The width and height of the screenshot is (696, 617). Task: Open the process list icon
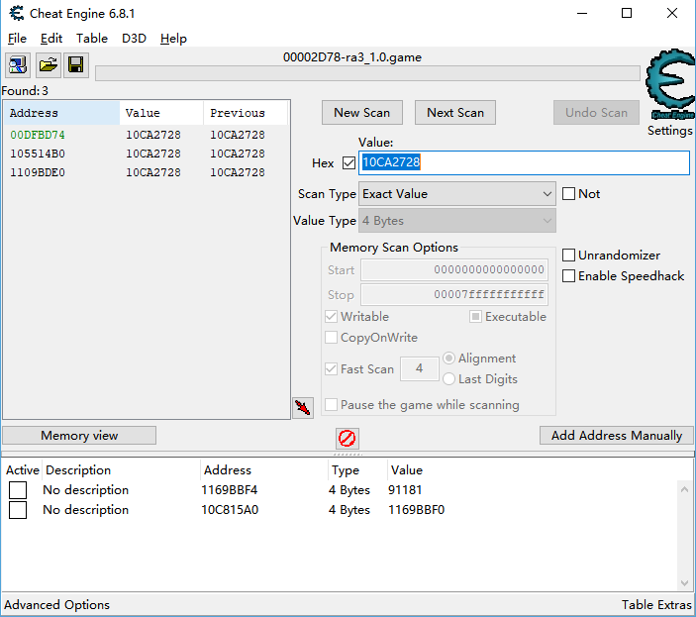(x=17, y=64)
